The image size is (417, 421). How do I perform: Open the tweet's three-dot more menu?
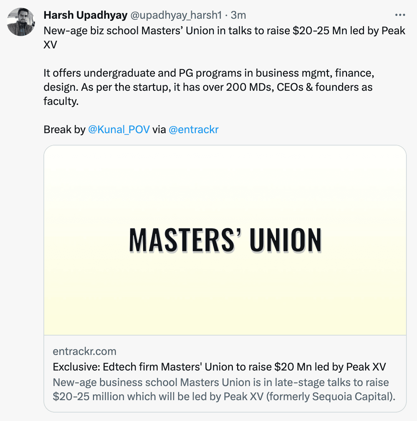point(400,15)
